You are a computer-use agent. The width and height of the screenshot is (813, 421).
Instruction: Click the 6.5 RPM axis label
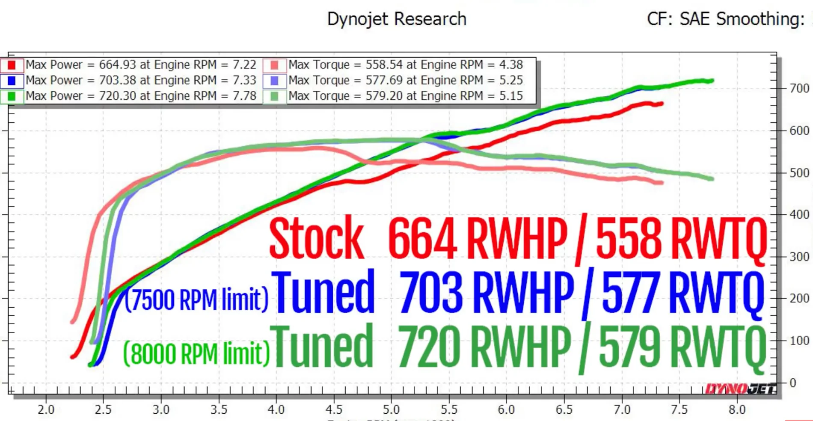[564, 409]
